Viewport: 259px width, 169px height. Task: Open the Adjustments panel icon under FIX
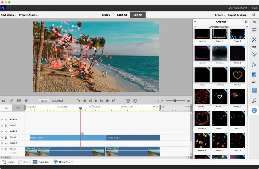click(x=254, y=30)
